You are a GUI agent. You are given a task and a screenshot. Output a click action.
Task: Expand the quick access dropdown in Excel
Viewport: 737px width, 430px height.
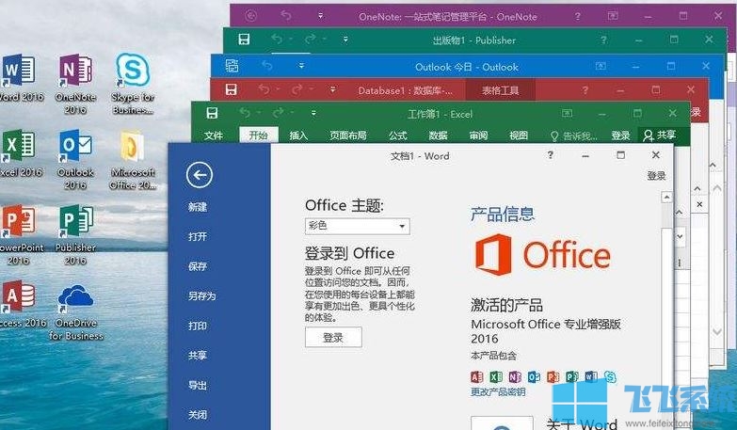point(313,113)
